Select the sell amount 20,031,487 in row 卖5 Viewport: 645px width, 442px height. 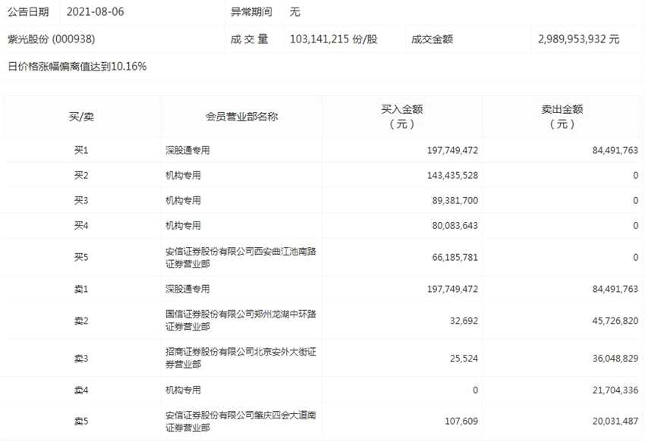(606, 421)
